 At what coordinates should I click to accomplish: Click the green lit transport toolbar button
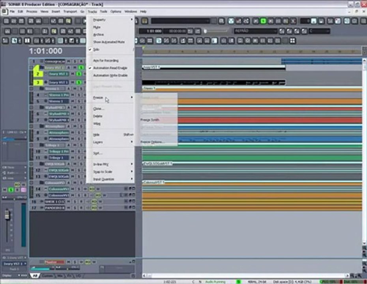(263, 21)
